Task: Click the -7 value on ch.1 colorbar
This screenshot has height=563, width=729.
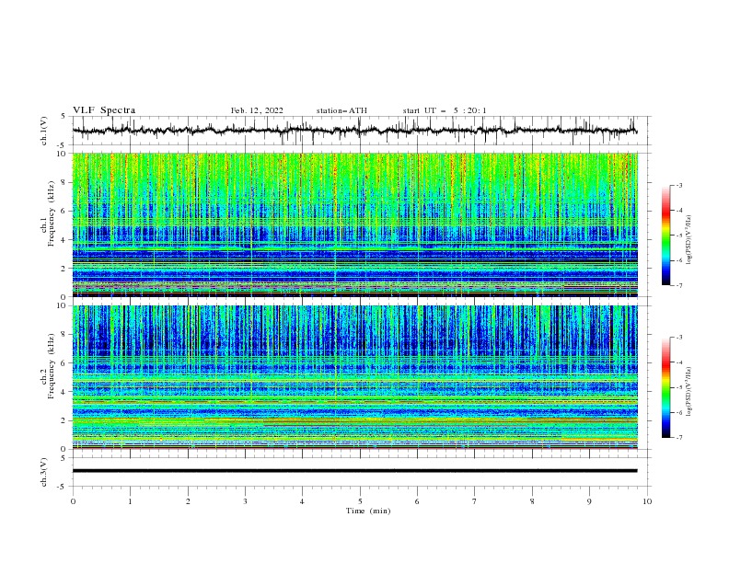Action: [x=678, y=285]
